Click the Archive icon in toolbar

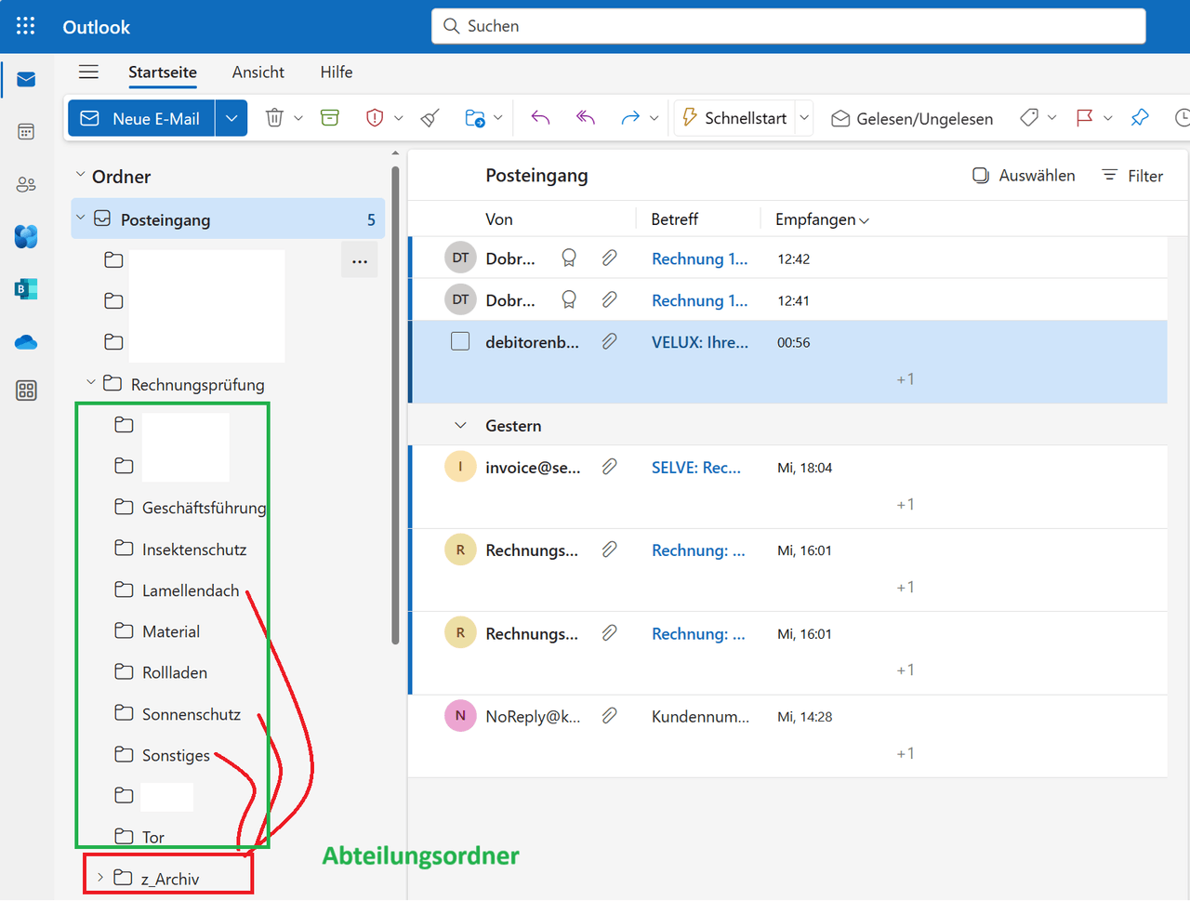click(330, 118)
